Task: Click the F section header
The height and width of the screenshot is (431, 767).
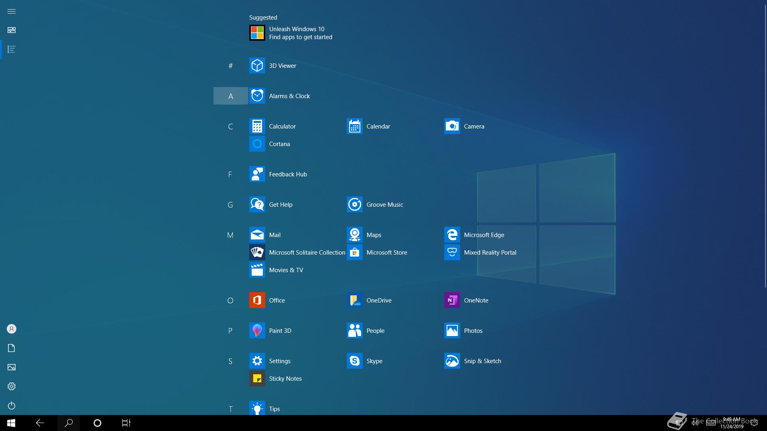Action: [x=230, y=174]
